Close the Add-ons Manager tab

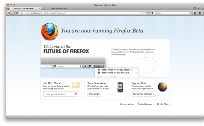[75, 9]
